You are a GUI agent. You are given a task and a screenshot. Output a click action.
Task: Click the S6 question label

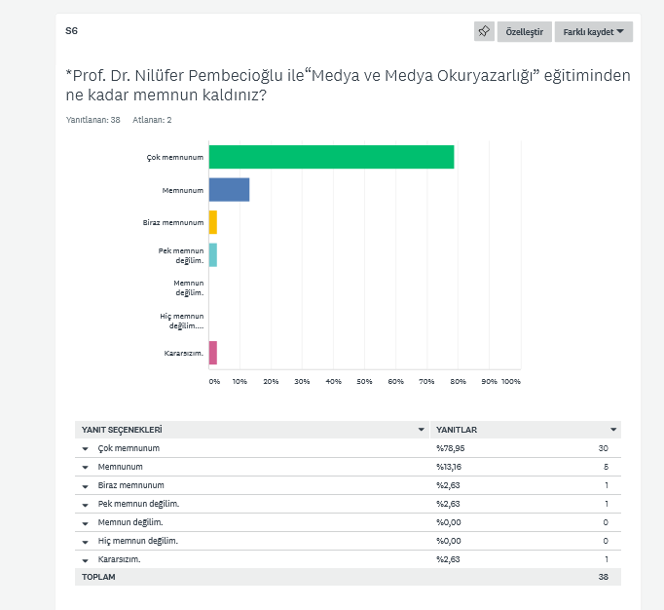coord(71,31)
